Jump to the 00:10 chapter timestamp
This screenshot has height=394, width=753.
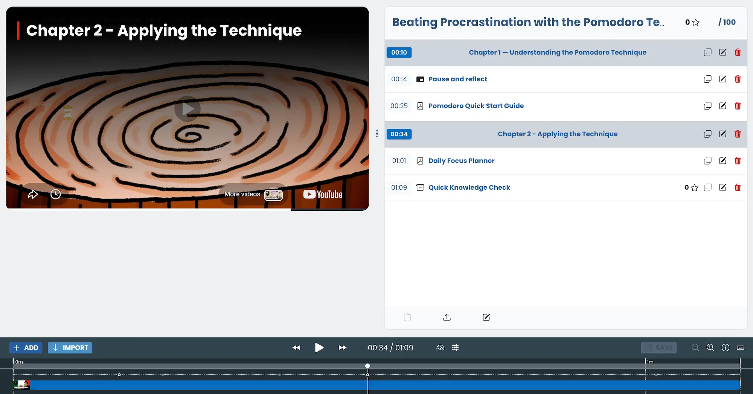click(399, 52)
